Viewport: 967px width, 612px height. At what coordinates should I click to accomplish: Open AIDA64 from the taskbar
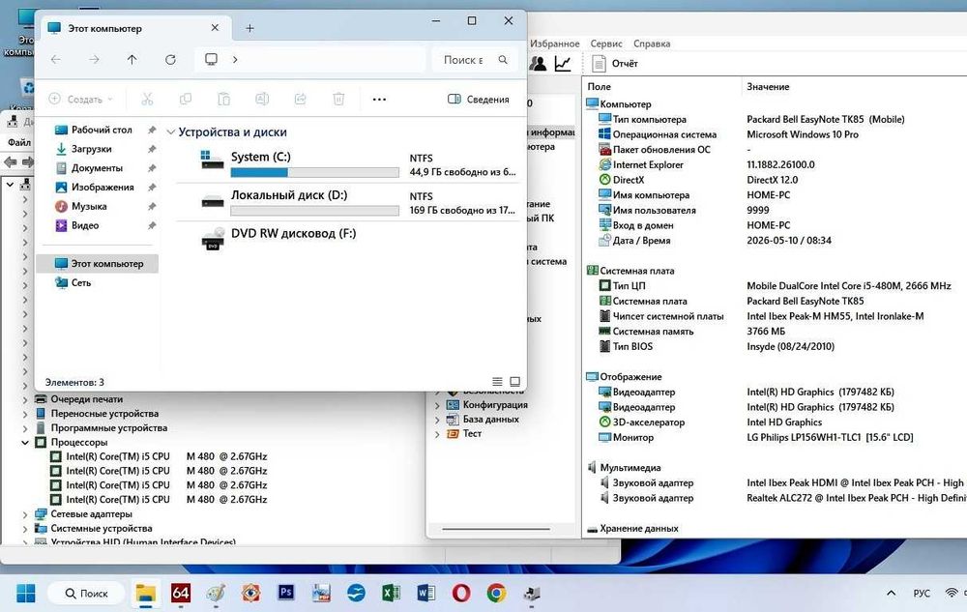[x=181, y=593]
